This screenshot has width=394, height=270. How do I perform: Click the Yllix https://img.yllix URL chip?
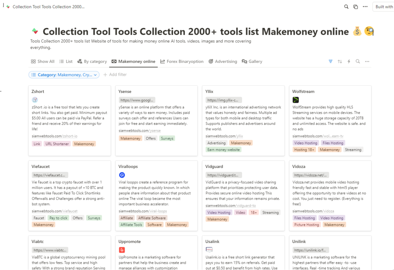[x=223, y=100]
